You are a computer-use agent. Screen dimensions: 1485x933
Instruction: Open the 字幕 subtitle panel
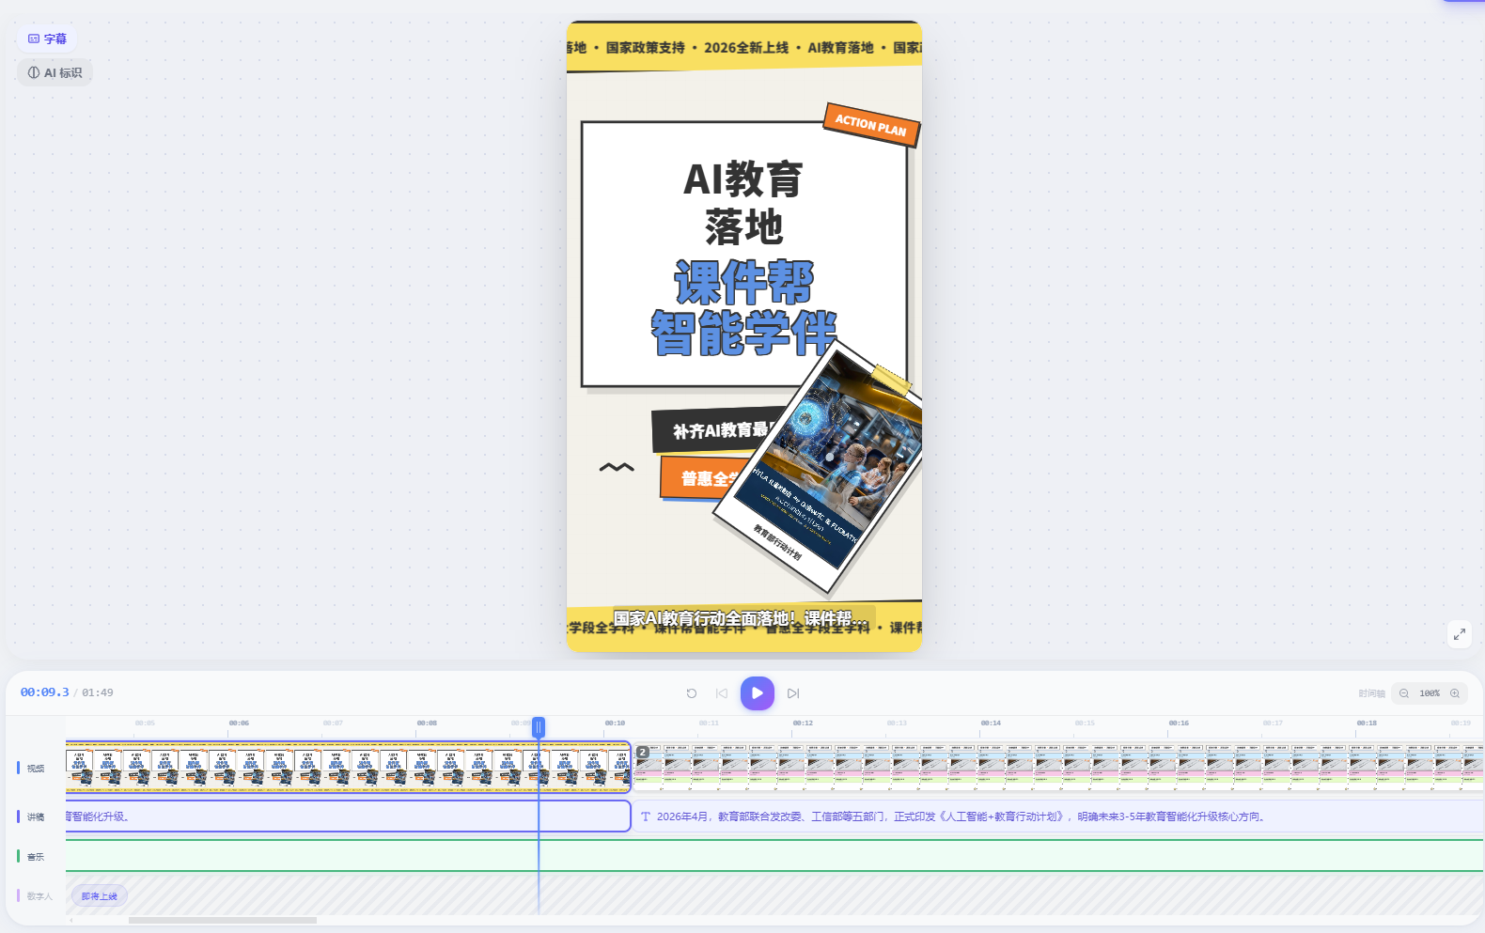pos(47,39)
